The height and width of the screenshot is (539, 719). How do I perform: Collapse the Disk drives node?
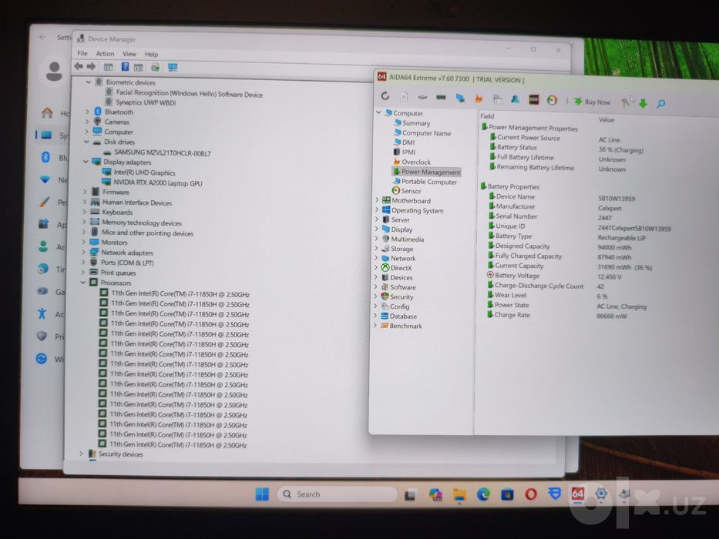coord(86,142)
